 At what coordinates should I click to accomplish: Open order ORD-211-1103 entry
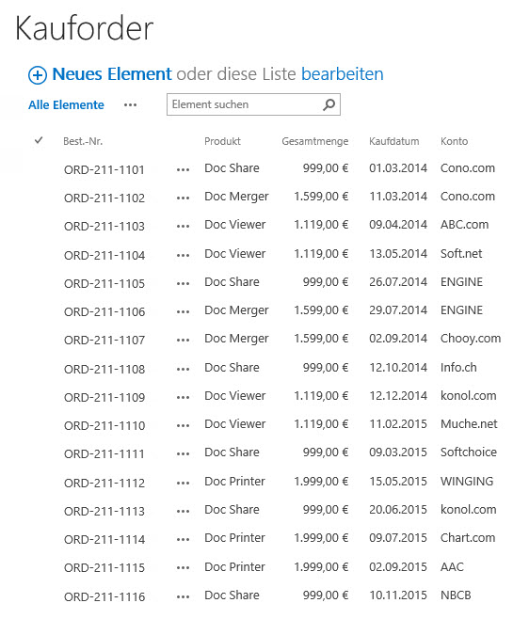104,227
